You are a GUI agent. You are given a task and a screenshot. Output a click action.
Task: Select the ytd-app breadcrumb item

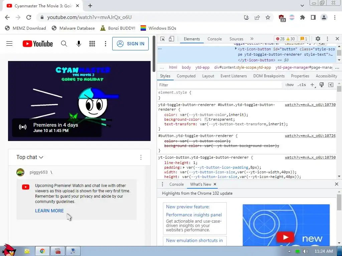pos(202,67)
